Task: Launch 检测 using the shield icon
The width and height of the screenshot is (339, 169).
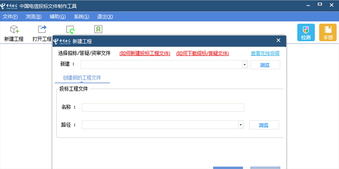Action: [x=306, y=32]
